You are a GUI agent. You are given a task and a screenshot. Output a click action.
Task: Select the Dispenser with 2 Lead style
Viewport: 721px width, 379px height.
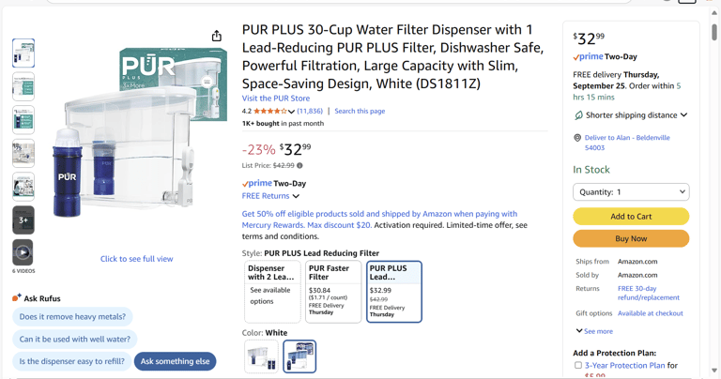pos(272,292)
